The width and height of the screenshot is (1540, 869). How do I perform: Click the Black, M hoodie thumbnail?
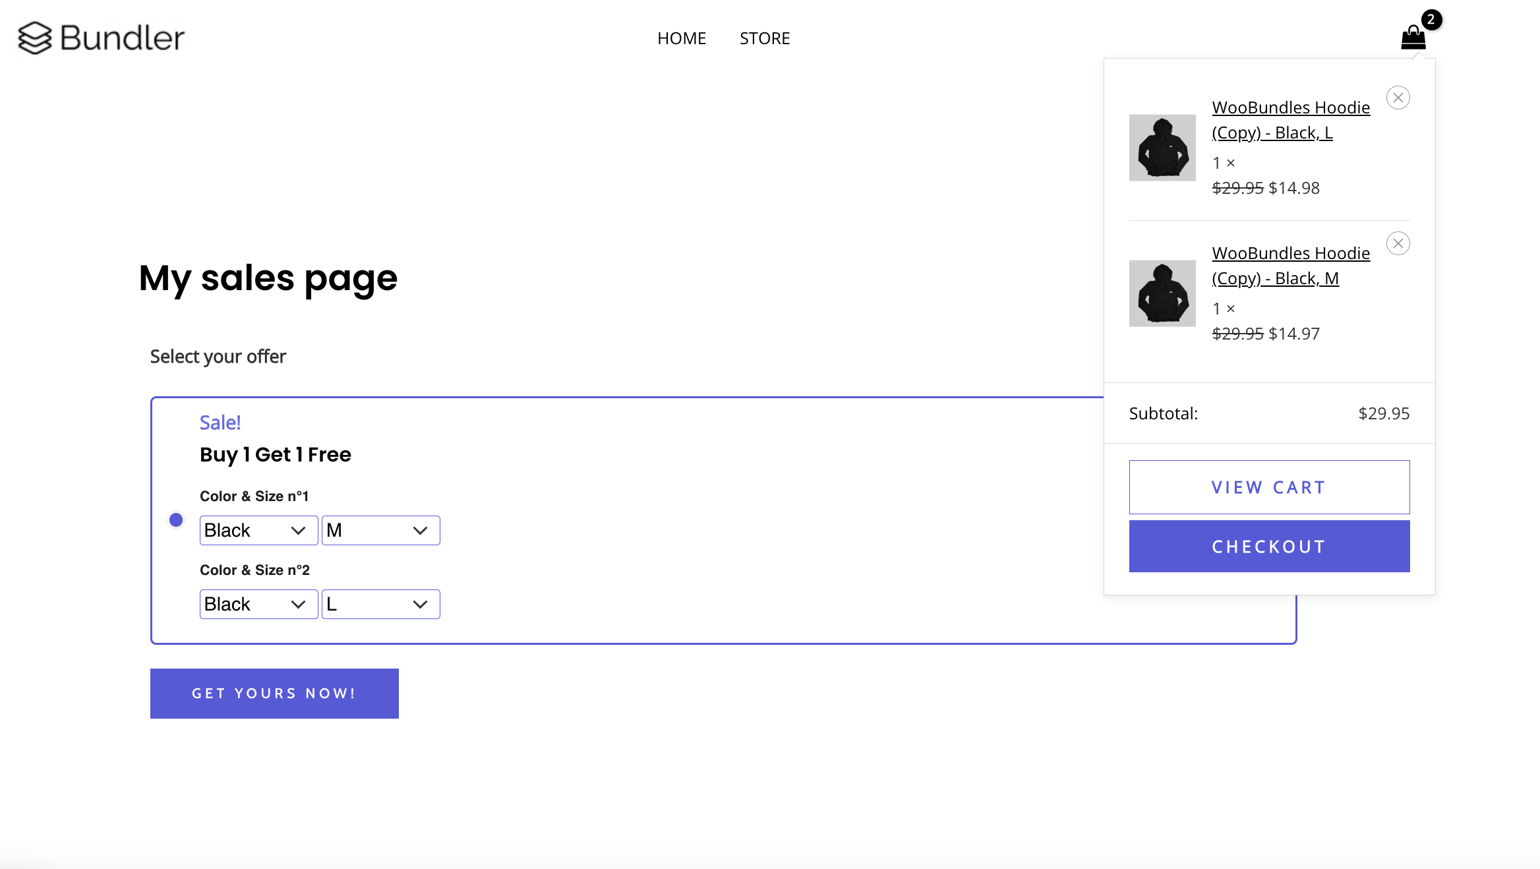coord(1162,293)
